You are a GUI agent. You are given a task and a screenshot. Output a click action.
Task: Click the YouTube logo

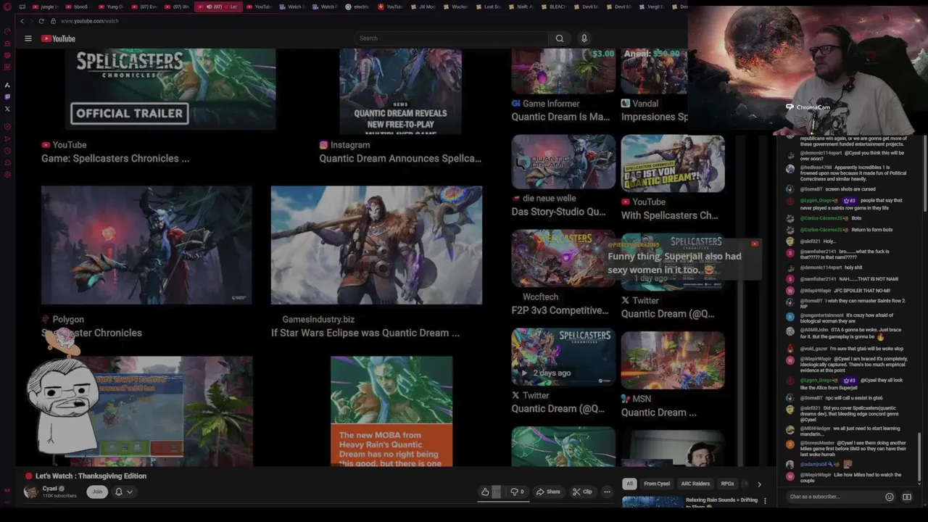58,38
